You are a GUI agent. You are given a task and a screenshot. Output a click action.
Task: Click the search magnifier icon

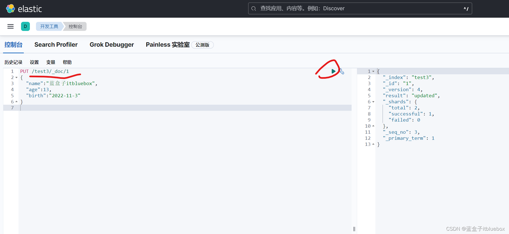click(x=253, y=9)
